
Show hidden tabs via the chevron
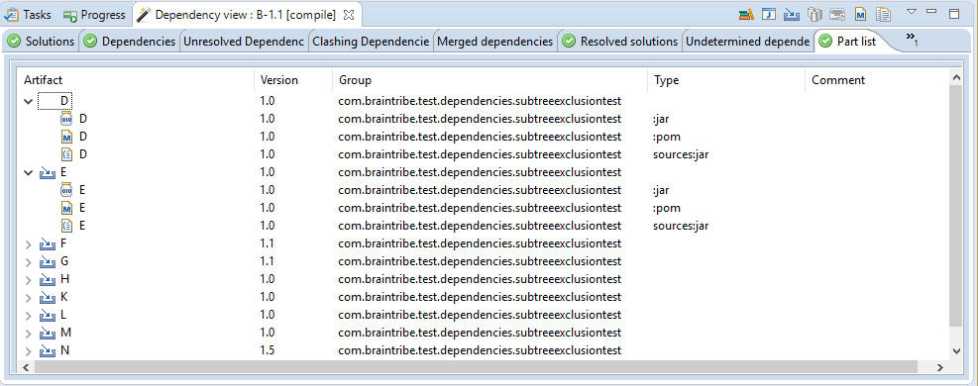(912, 40)
